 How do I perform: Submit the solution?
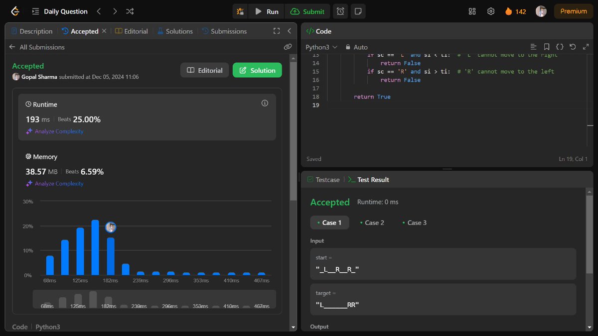307,11
